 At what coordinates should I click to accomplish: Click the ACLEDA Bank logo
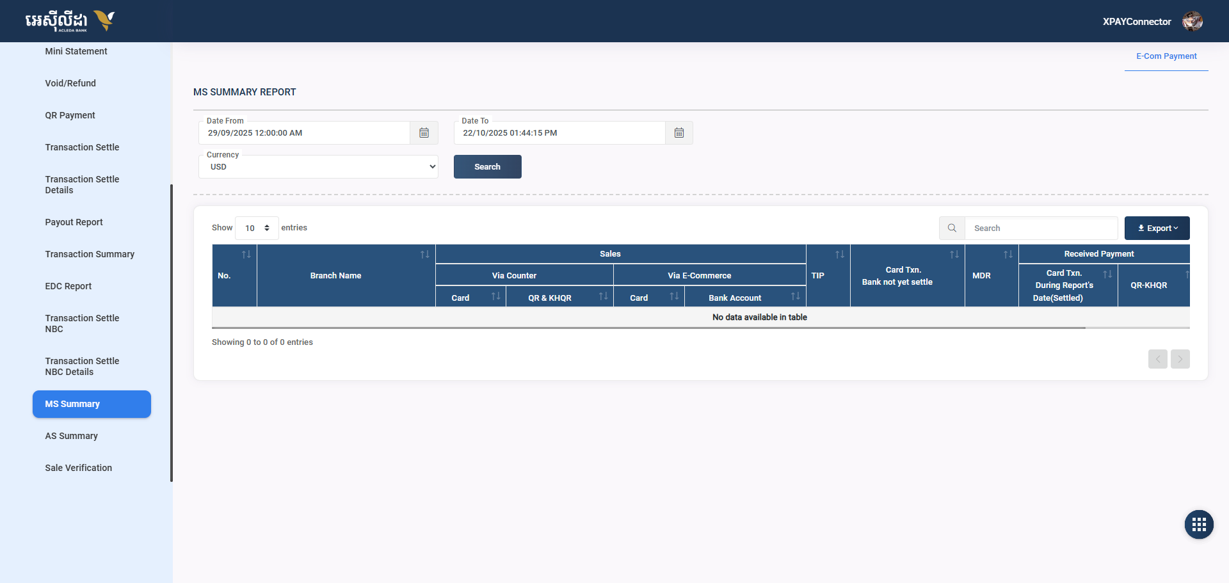click(70, 21)
